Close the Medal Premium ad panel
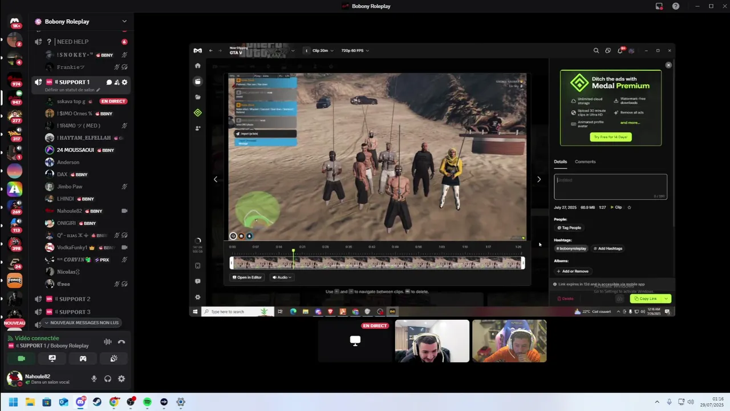Image resolution: width=730 pixels, height=411 pixels. tap(668, 65)
